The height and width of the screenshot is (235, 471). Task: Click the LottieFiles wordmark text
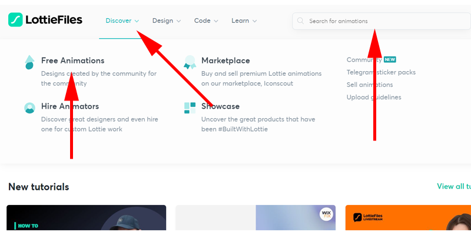(x=54, y=20)
